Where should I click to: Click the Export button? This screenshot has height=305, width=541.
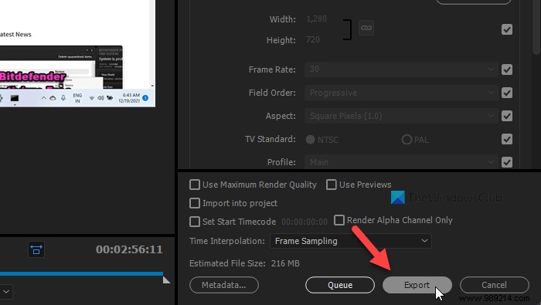(417, 285)
